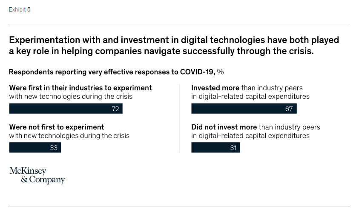362x213 pixels.
Task: Click the value label 33
Action: coord(54,147)
